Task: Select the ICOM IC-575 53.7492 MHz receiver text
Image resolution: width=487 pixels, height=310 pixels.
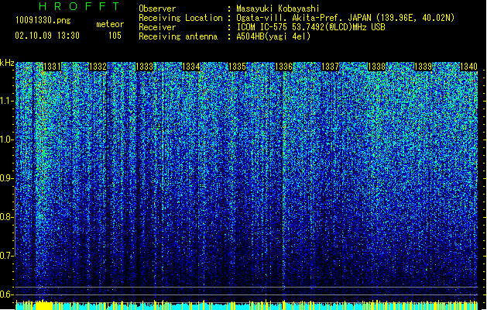Action: click(311, 27)
